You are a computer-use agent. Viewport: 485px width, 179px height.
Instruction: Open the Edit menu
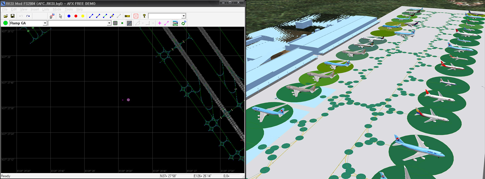(14, 9)
